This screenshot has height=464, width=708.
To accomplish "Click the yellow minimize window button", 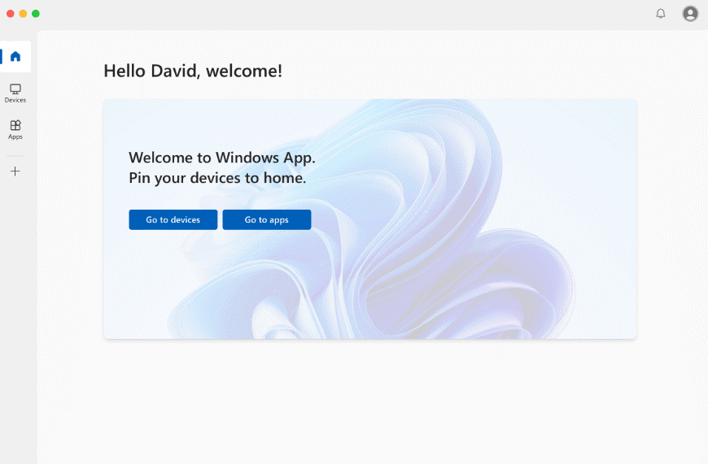I will click(x=23, y=14).
